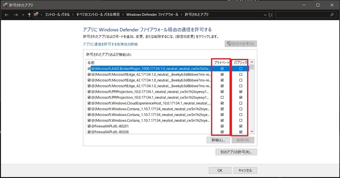Click the scrollbar up arrow in the app list

(x=252, y=61)
